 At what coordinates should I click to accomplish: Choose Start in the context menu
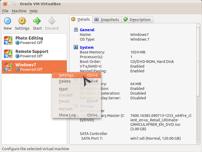(x=76, y=89)
